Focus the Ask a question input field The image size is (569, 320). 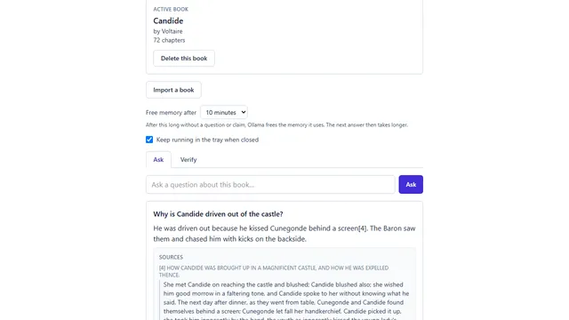click(270, 184)
